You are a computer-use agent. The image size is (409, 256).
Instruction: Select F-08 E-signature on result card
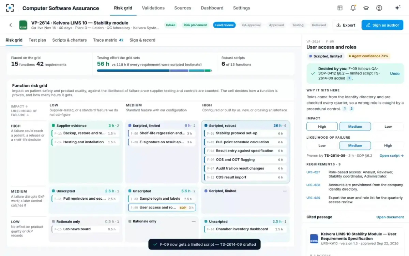pyautogui.click(x=162, y=142)
